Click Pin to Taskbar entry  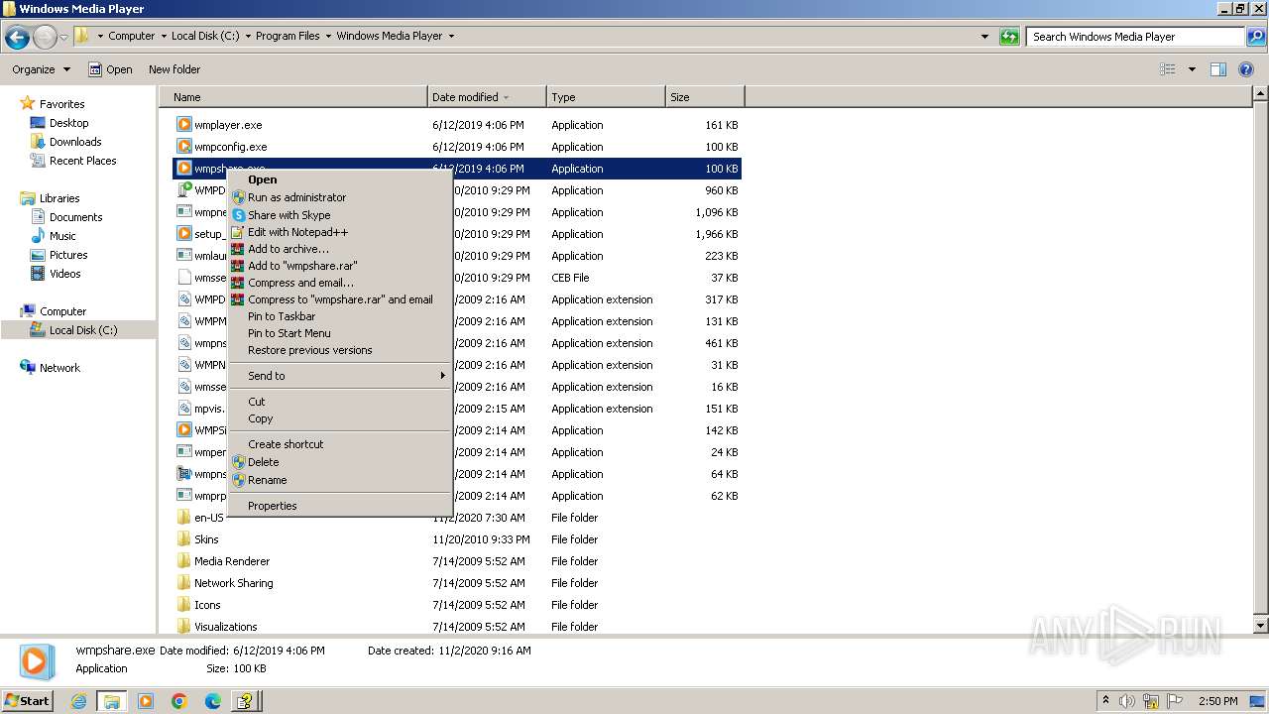tap(338, 316)
